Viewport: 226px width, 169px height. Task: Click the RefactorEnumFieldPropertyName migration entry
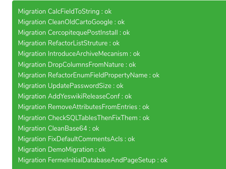[x=89, y=75]
